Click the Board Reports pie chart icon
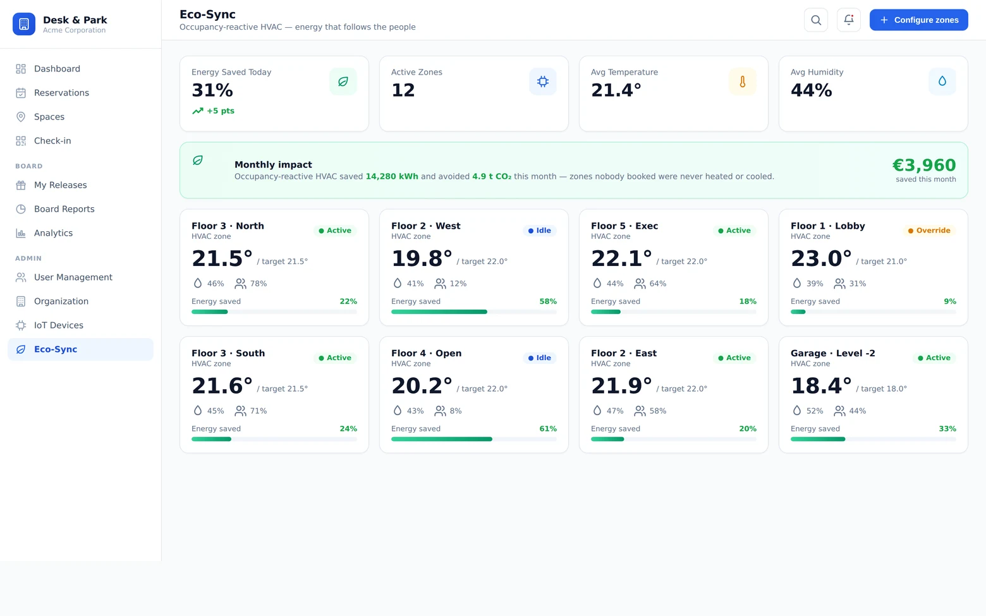Screen dimensions: 986x616 [21, 209]
